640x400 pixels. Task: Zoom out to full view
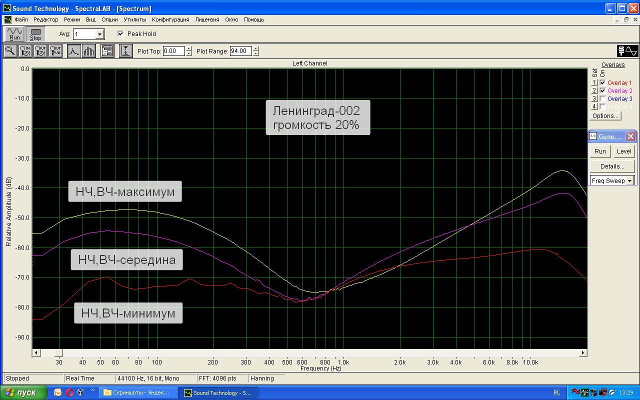point(55,51)
